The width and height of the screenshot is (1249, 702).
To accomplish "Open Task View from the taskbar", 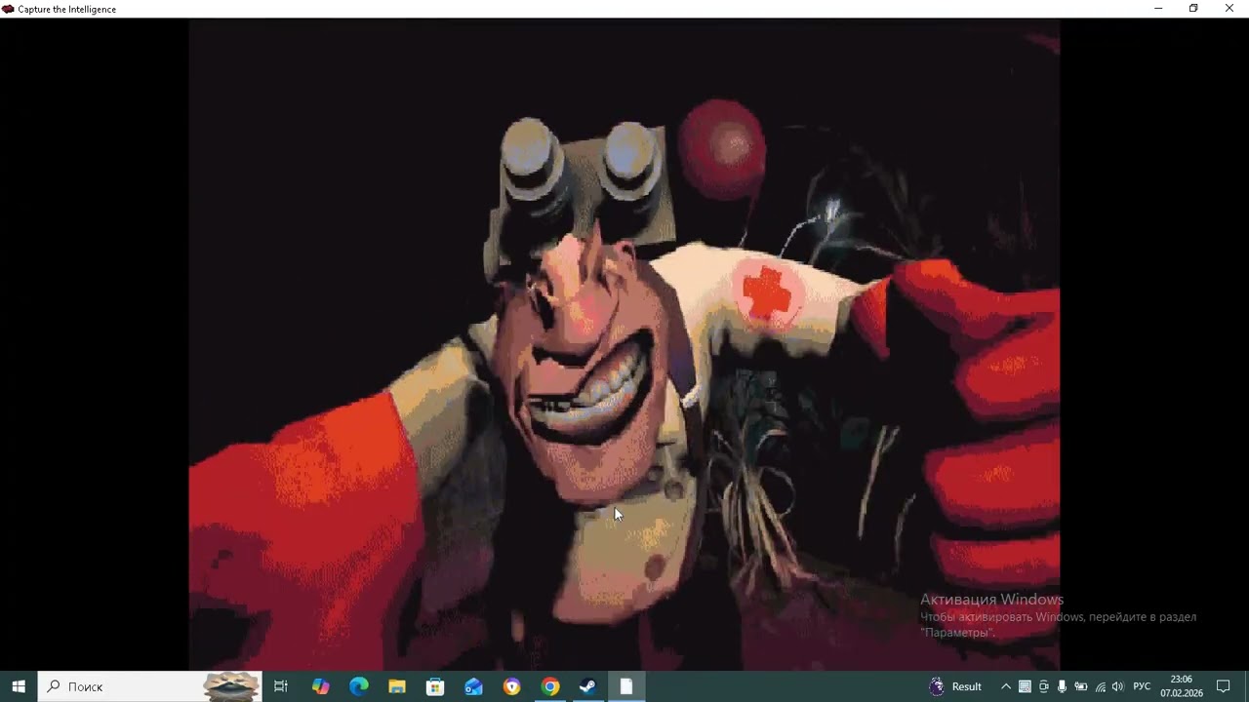I will (x=281, y=686).
